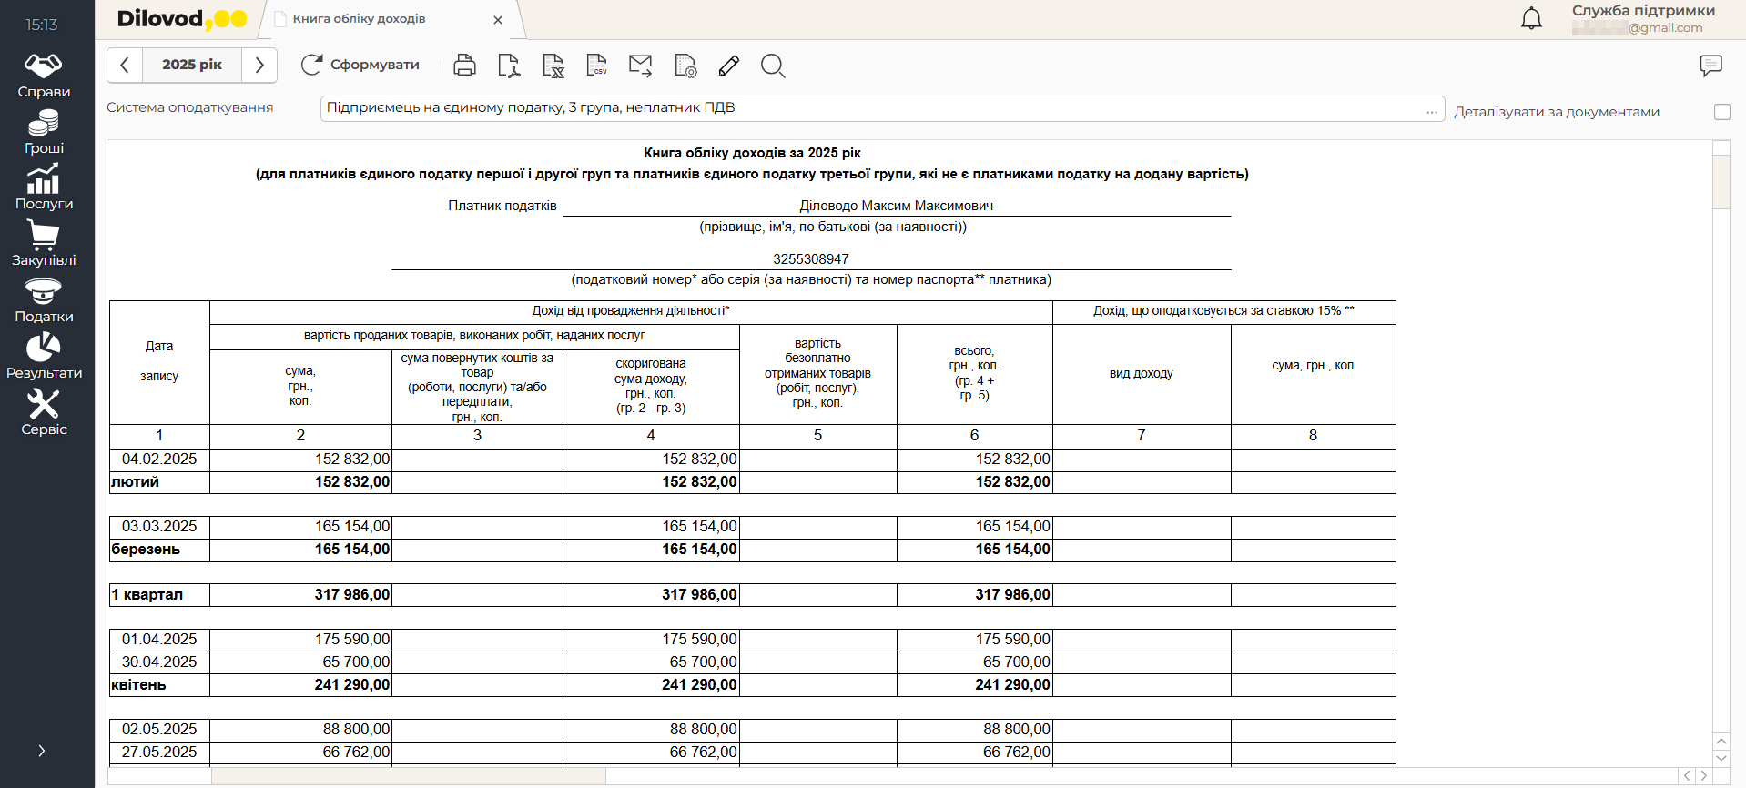Open the 2025 рік period selector
Screen dimensions: 1746x788
192,65
